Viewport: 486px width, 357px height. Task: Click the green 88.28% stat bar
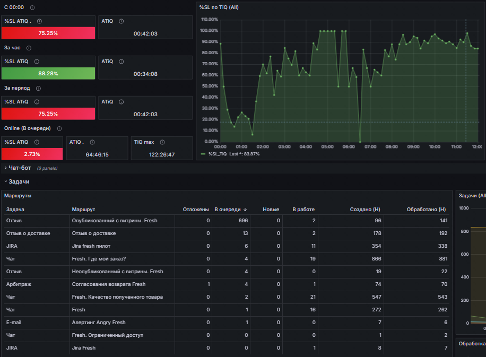tap(48, 73)
